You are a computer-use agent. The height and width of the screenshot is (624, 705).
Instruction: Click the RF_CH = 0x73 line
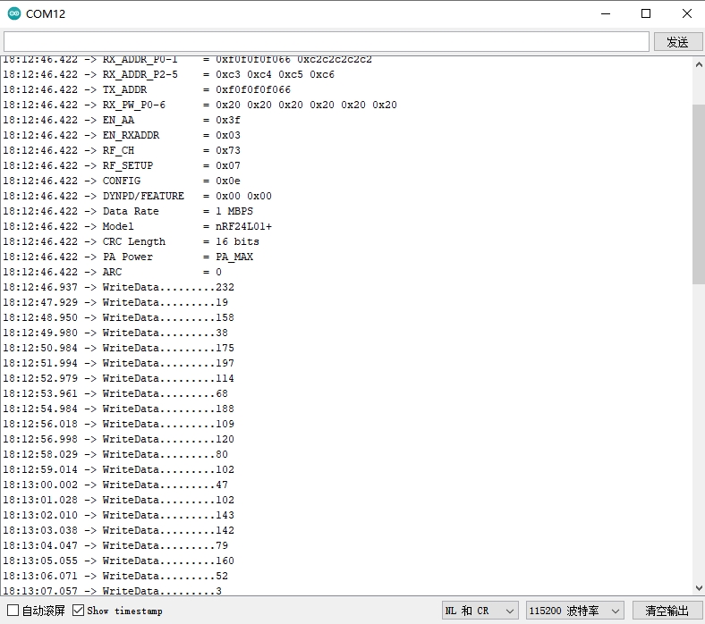click(x=122, y=150)
